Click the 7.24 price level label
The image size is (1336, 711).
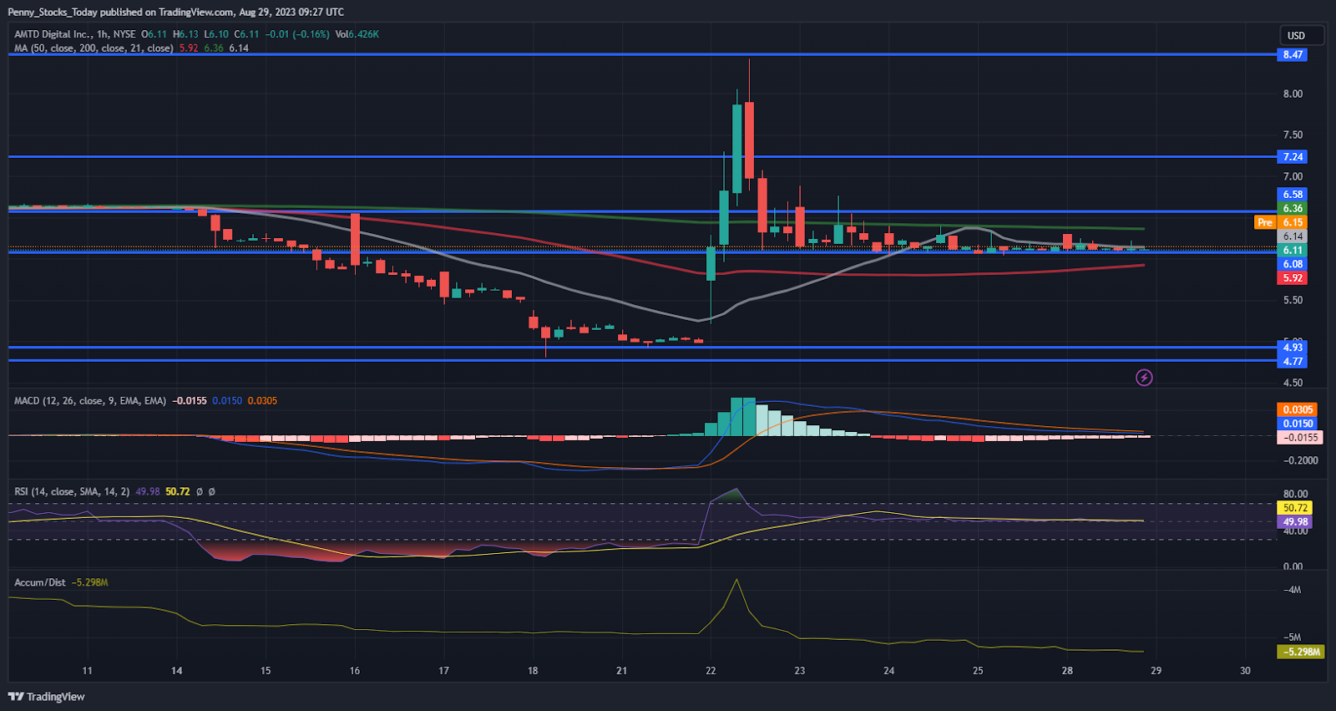(x=1293, y=157)
